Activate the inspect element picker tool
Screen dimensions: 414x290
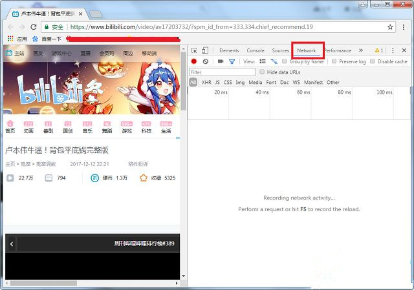[x=194, y=50]
